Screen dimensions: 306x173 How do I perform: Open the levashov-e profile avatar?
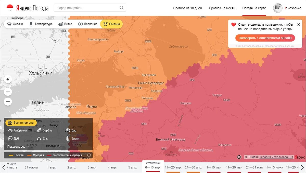(278, 8)
